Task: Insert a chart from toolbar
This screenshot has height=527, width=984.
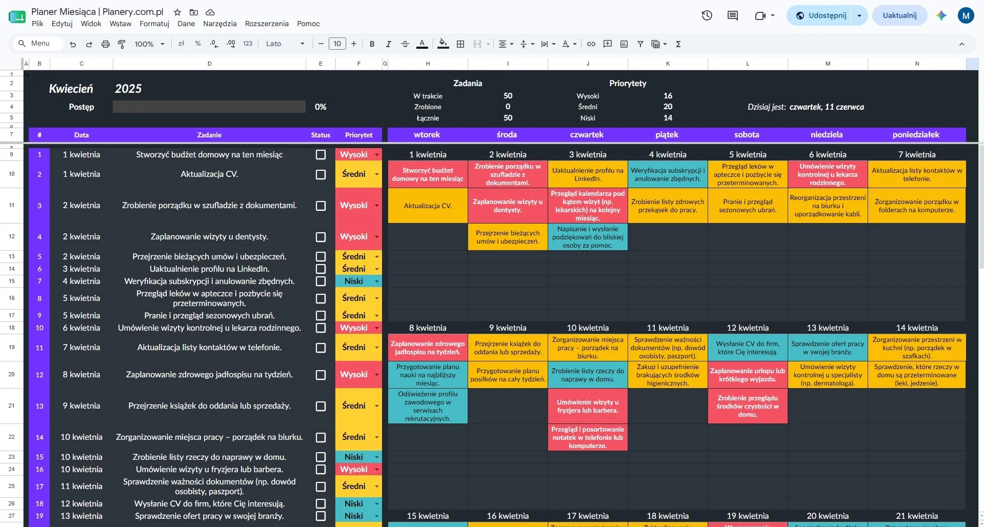Action: point(624,44)
